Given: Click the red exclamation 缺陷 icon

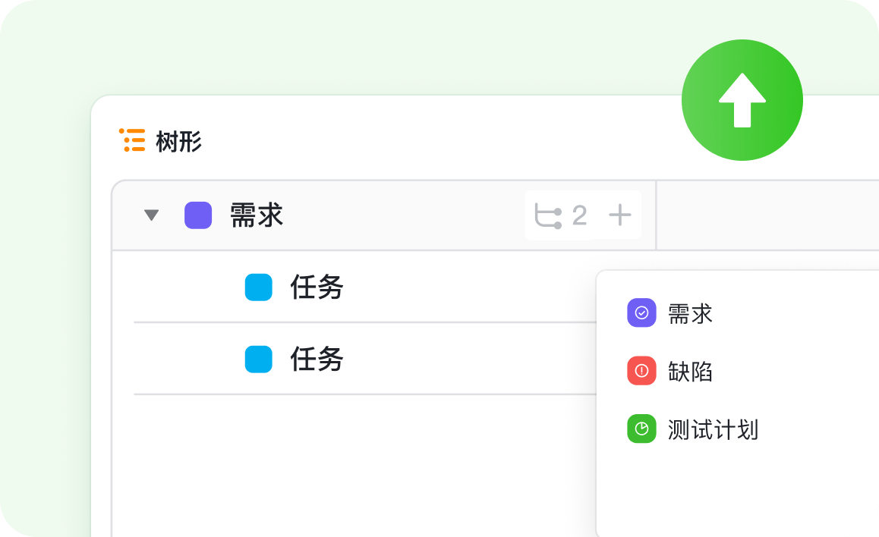Looking at the screenshot, I should point(641,371).
